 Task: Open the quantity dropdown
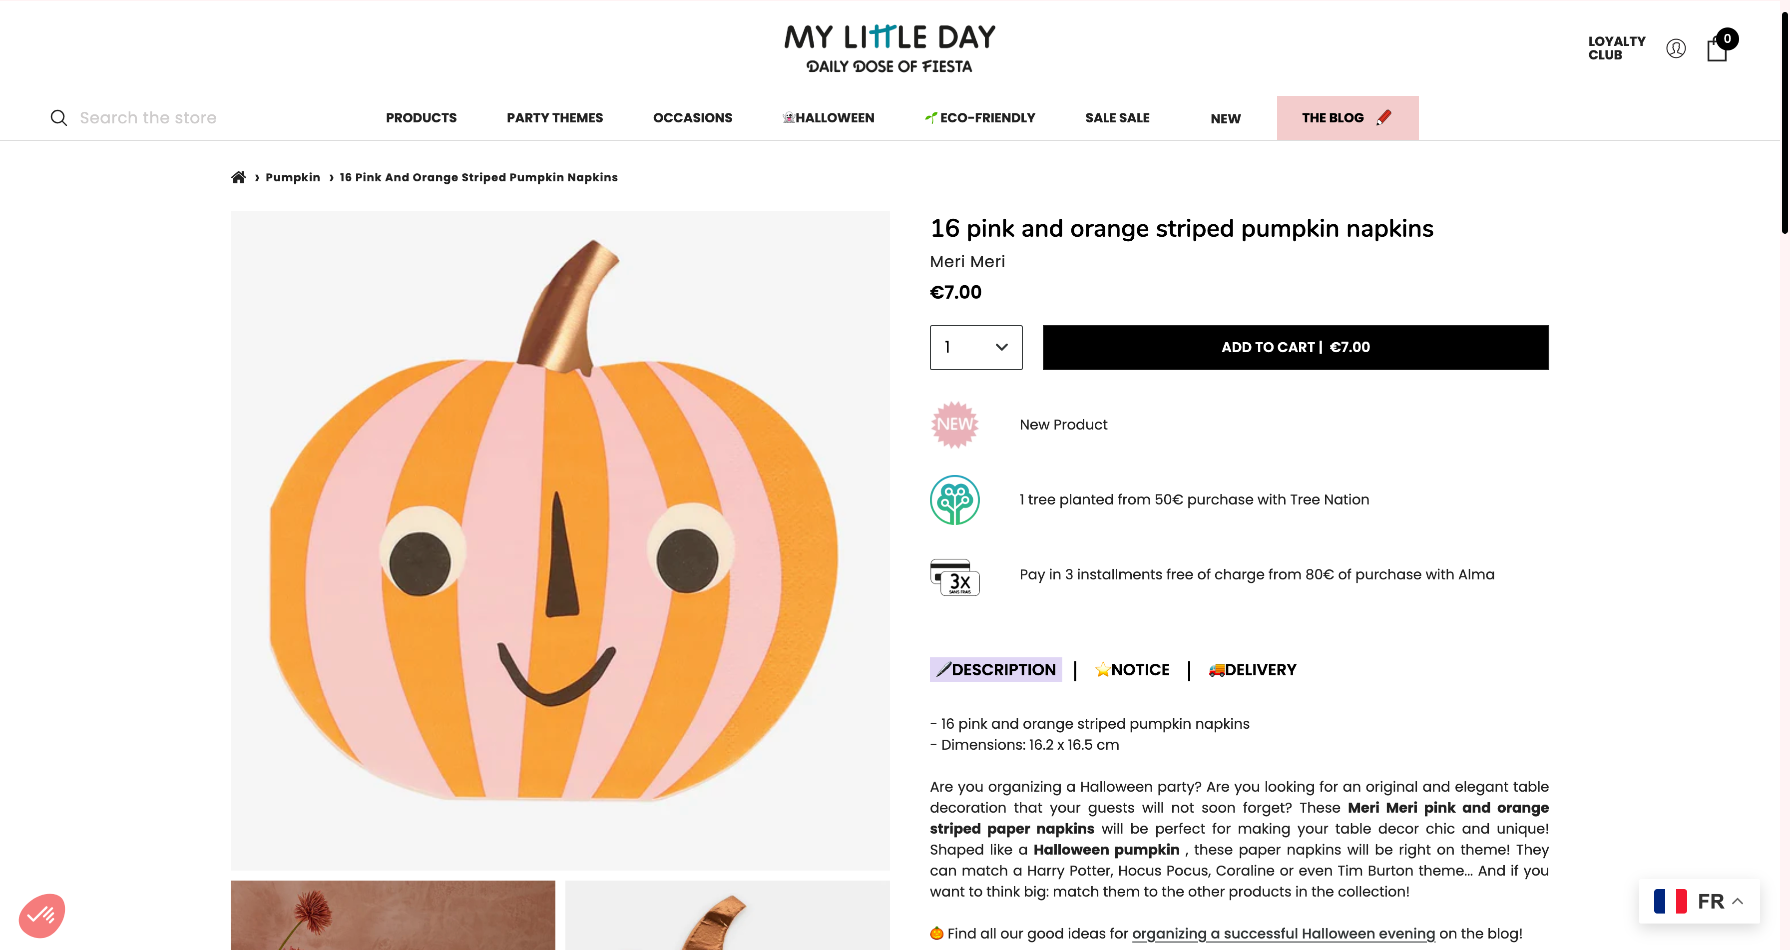point(975,348)
